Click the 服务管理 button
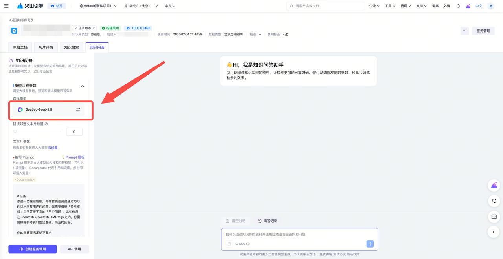This screenshot has height=259, width=503. (x=483, y=31)
